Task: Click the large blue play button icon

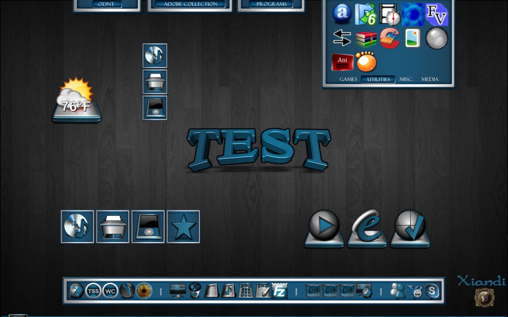Action: pos(324,226)
